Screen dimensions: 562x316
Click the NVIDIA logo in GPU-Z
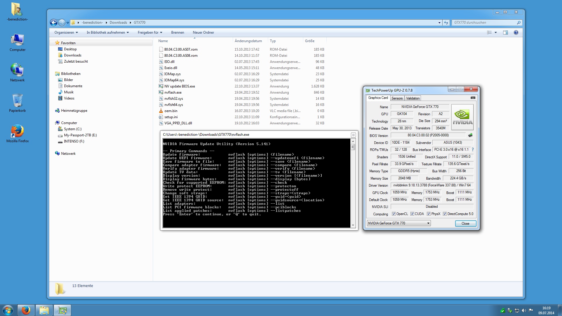point(462,117)
